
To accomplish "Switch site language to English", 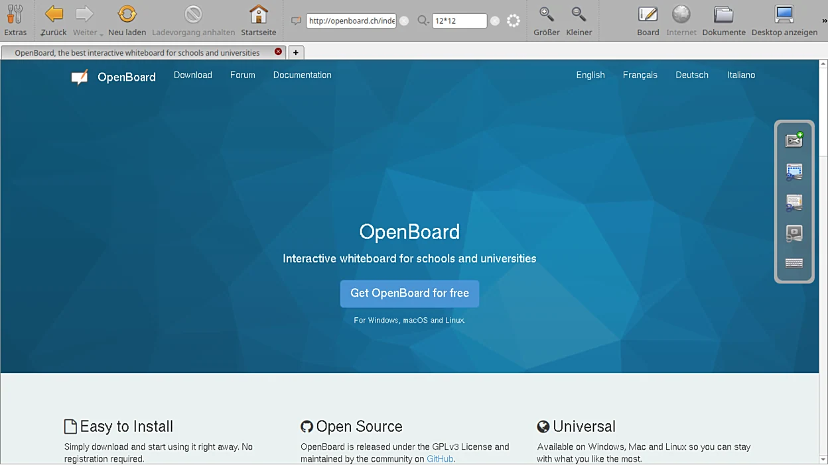I will 590,75.
